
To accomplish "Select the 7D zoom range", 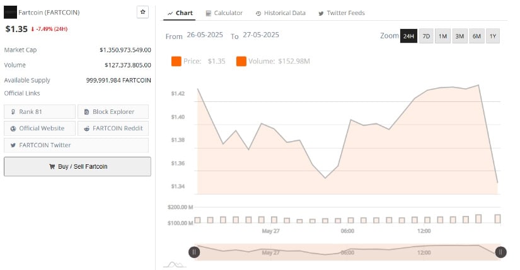I will pyautogui.click(x=426, y=36).
